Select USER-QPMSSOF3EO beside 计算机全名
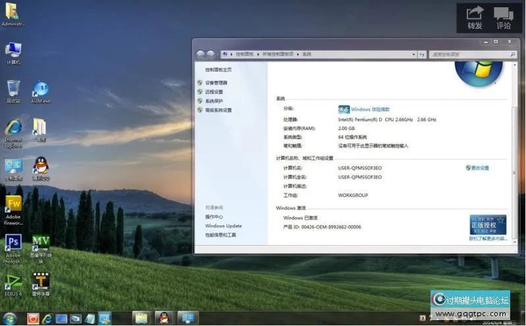The width and height of the screenshot is (526, 326). point(359,177)
